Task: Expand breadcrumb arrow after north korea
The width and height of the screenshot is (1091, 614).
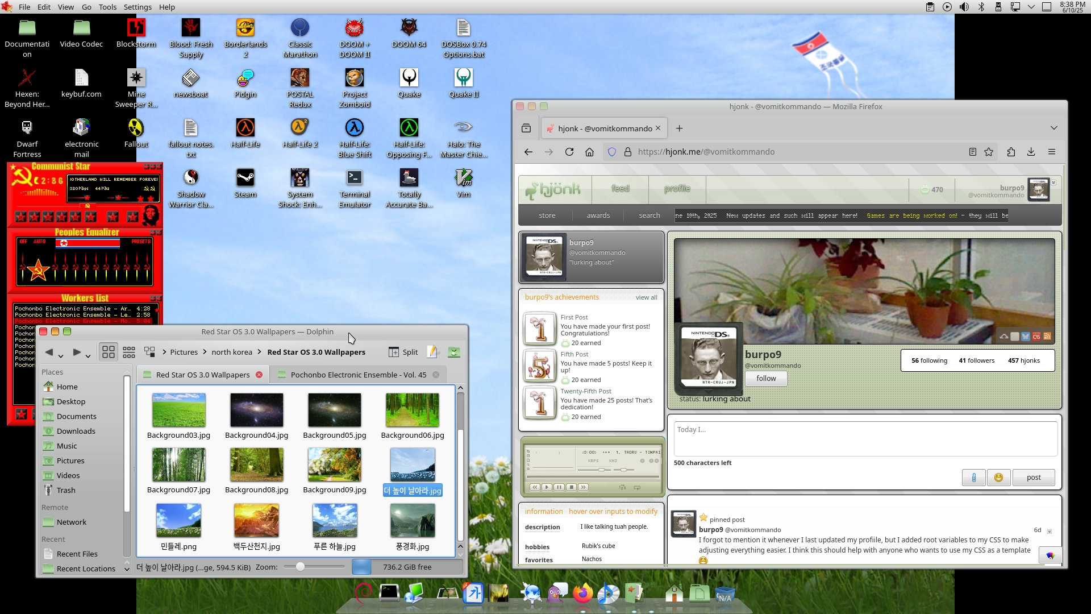Action: click(x=260, y=352)
